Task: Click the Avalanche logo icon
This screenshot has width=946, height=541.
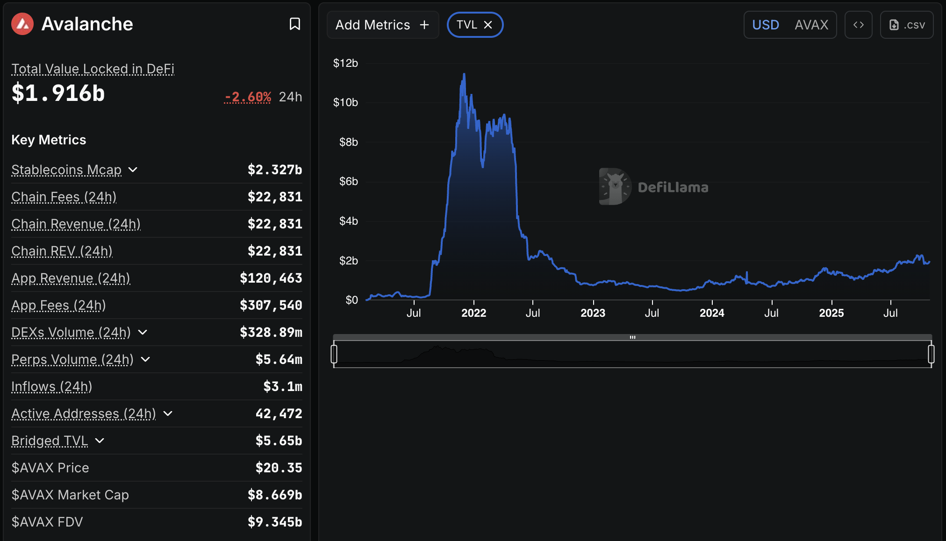Action: tap(22, 24)
